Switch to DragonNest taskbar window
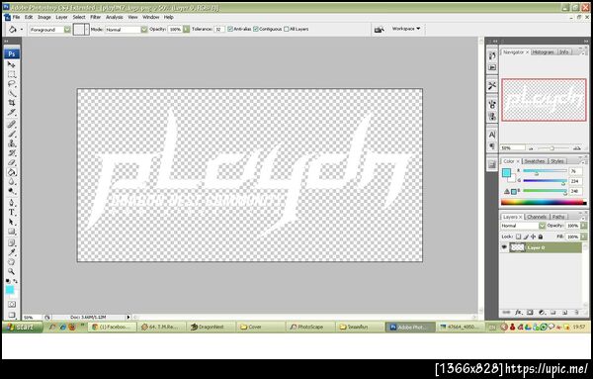Viewport: 593px width, 379px height. pos(211,327)
